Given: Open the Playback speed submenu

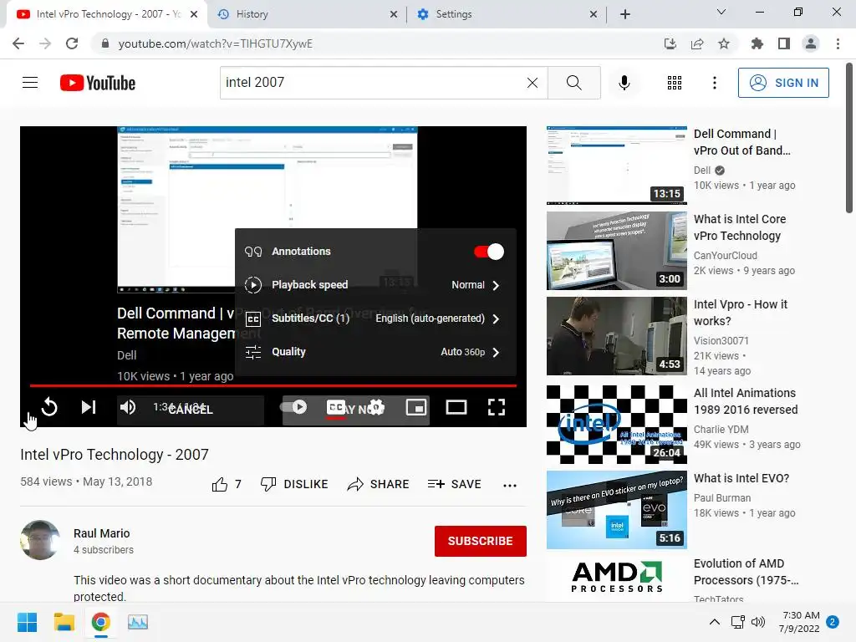Looking at the screenshot, I should coord(375,285).
